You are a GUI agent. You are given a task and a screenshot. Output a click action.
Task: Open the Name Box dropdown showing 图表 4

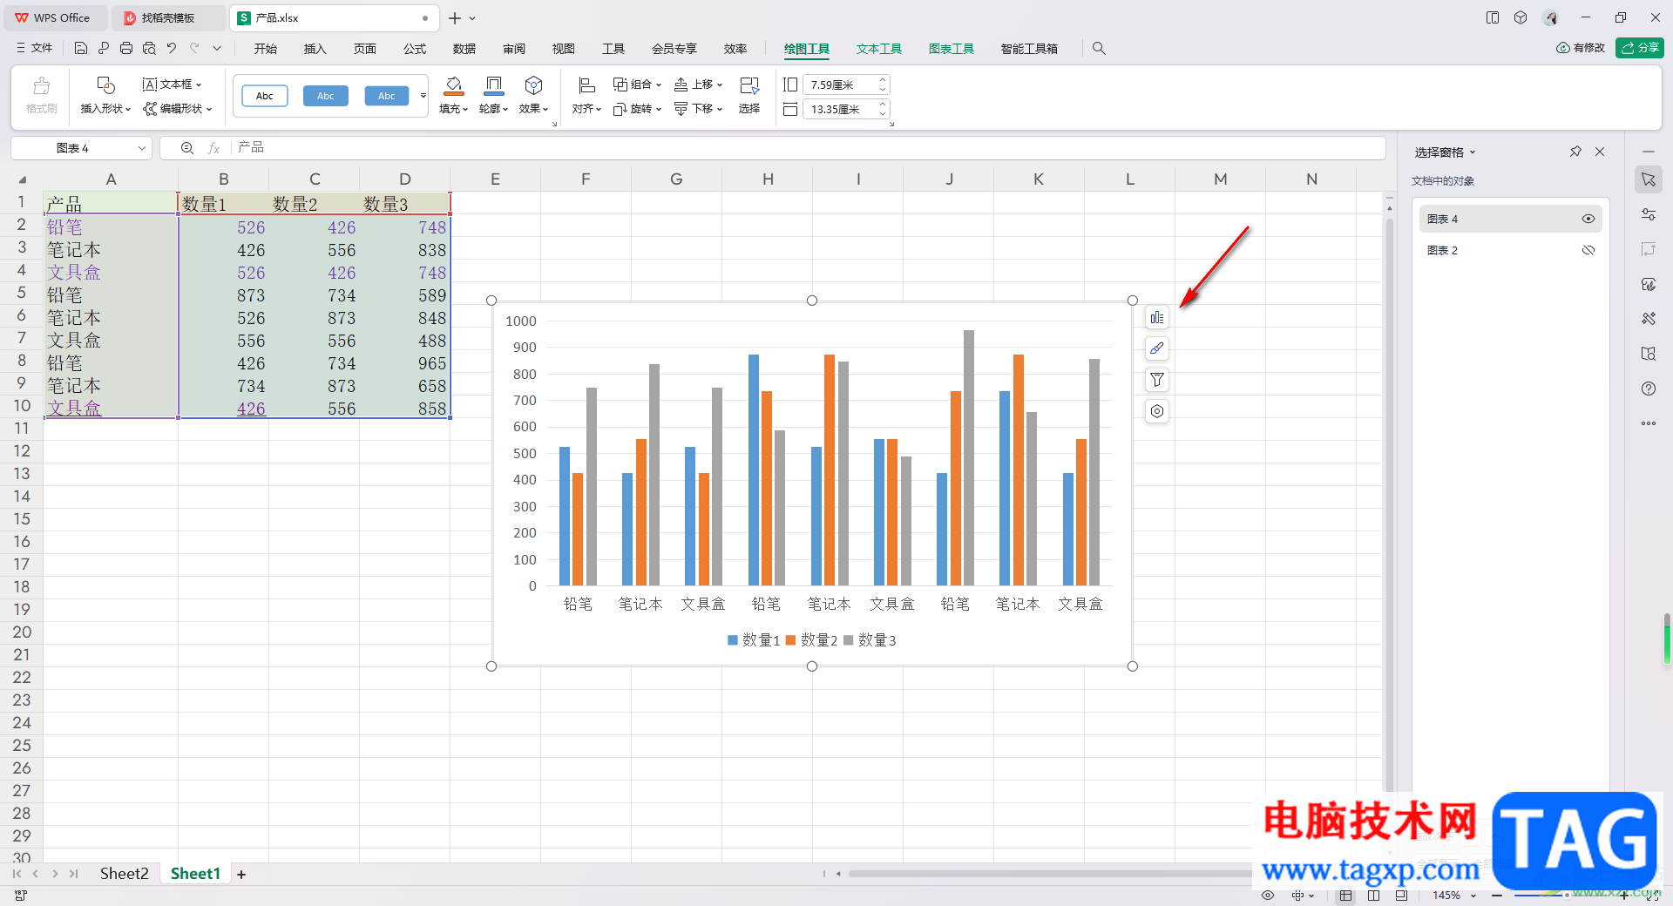click(141, 148)
